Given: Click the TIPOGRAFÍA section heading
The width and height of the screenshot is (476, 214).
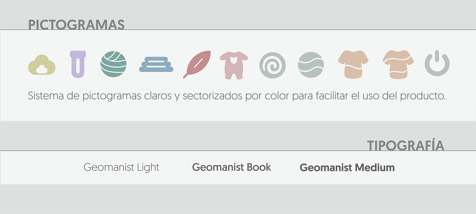Looking at the screenshot, I should tap(406, 145).
